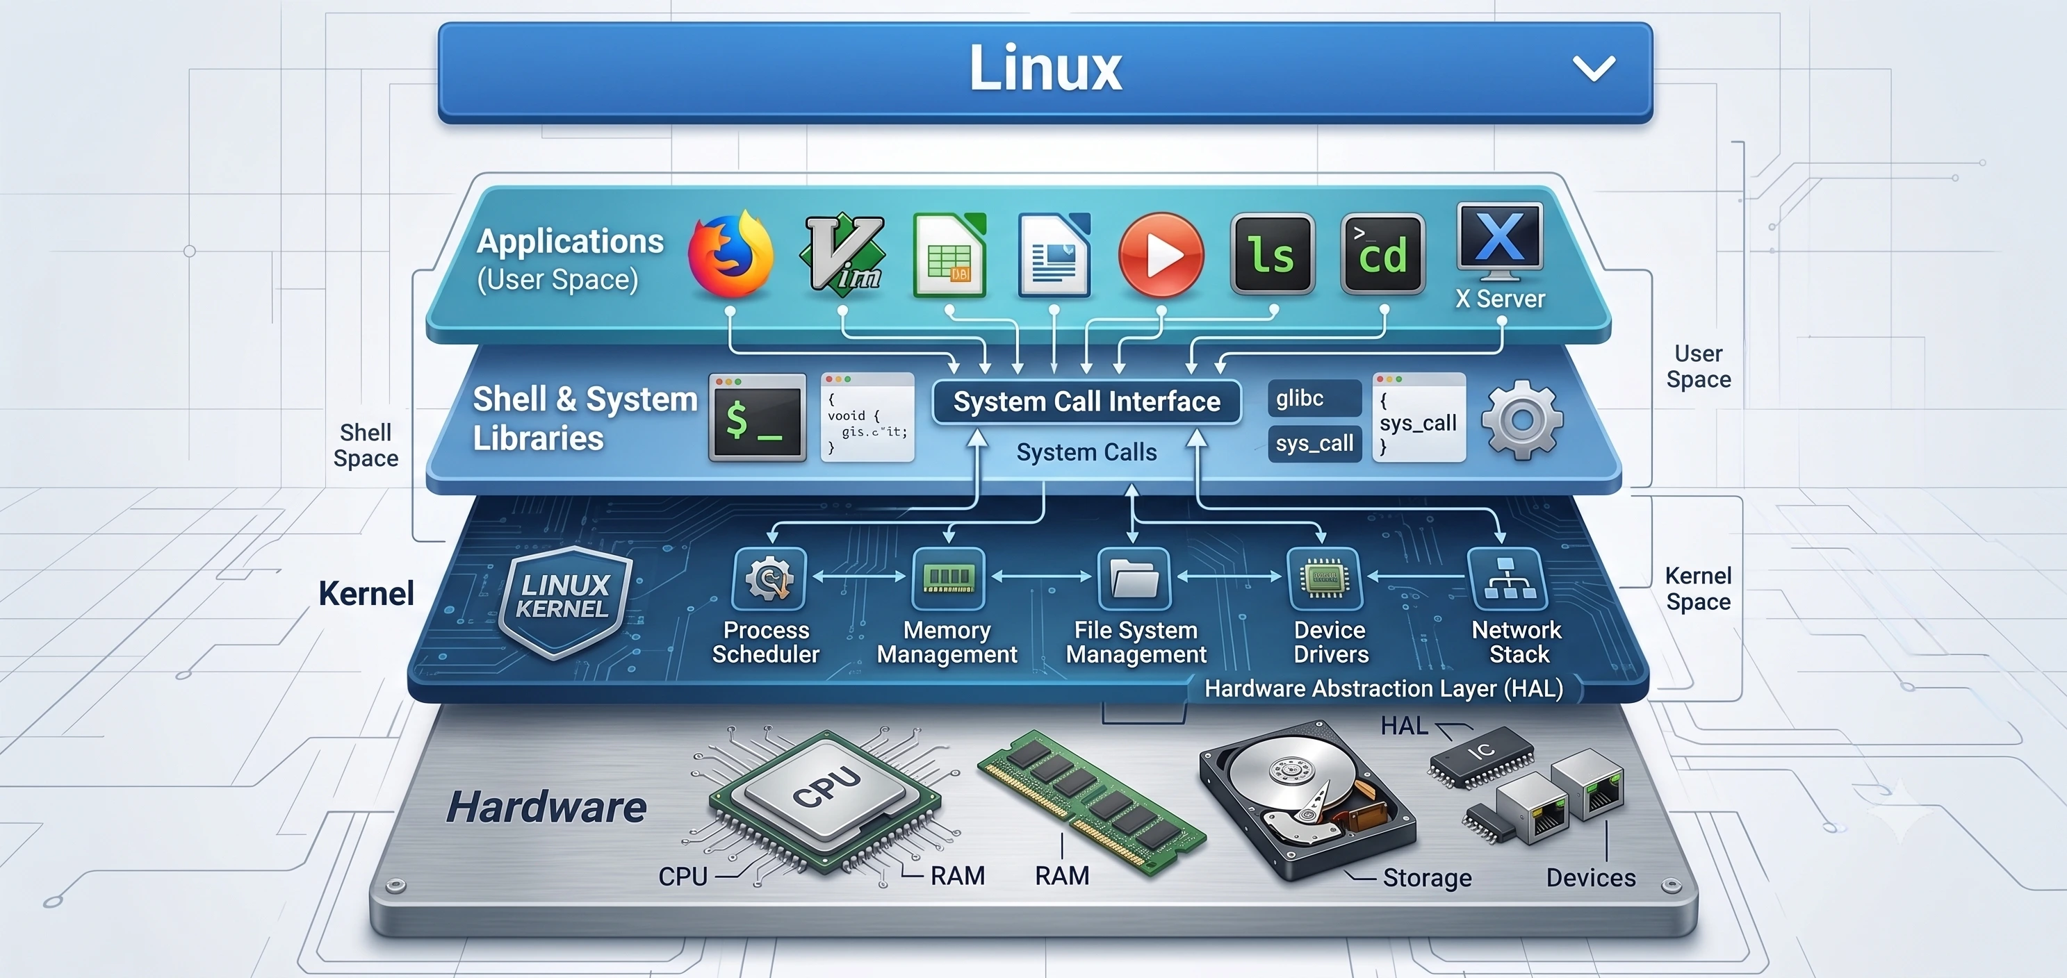Viewport: 2067px width, 978px height.
Task: Open the green spreadsheet application icon
Action: point(950,255)
